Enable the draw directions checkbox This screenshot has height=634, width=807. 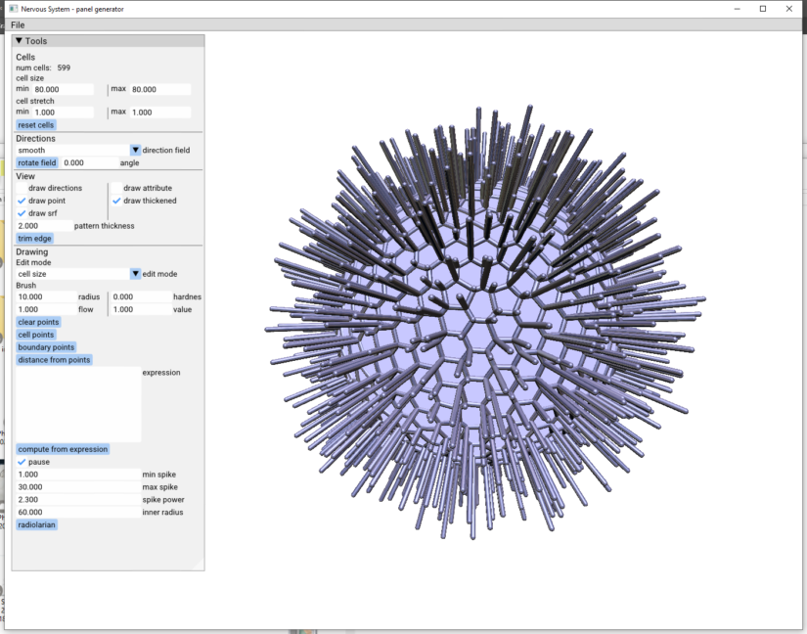tap(22, 188)
